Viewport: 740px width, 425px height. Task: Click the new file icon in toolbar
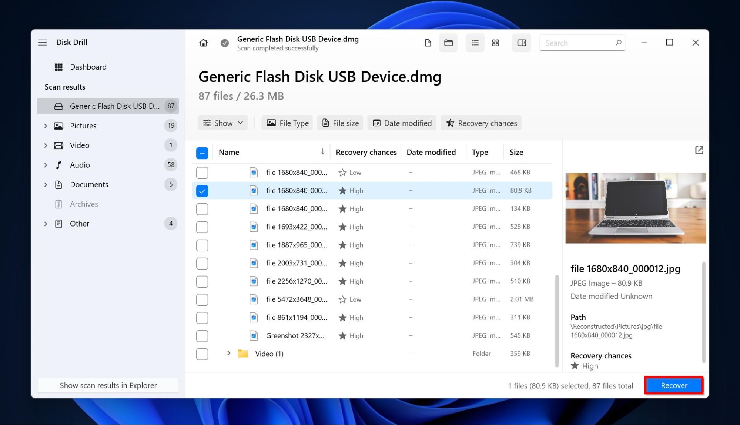pos(428,43)
